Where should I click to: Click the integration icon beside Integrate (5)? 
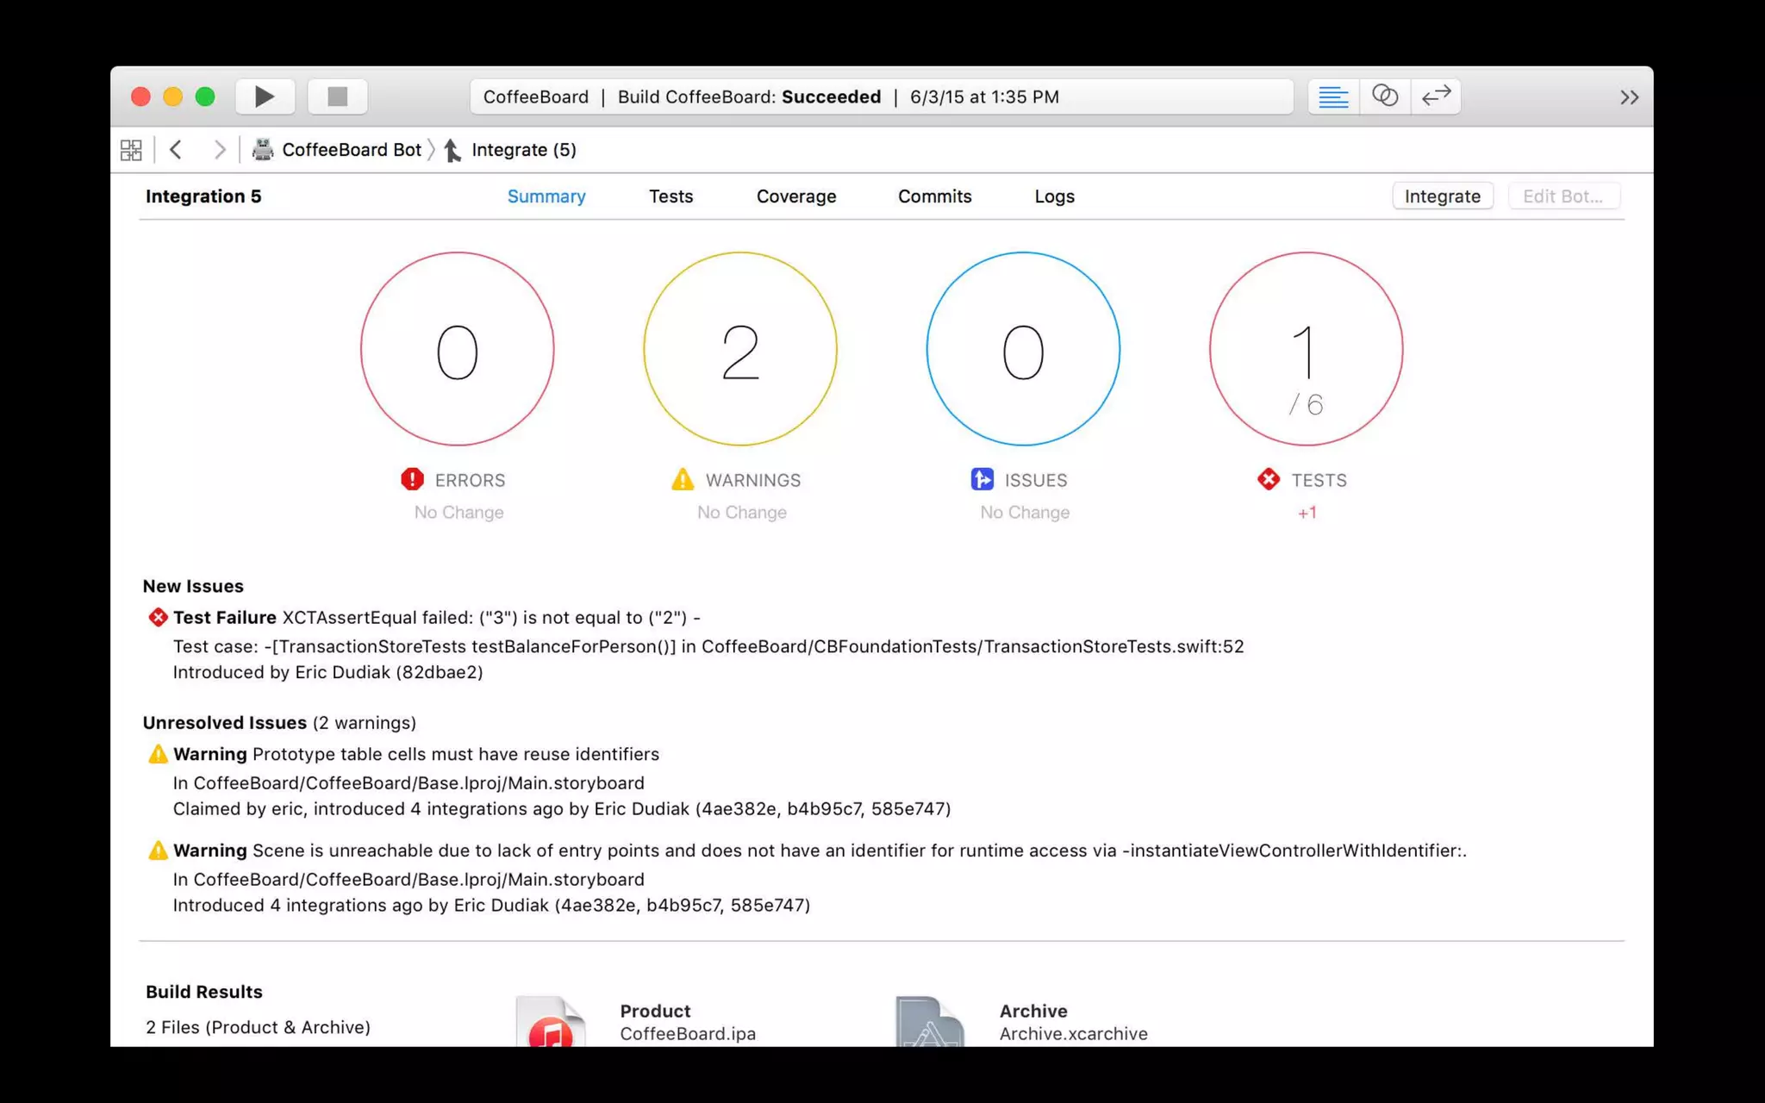point(452,150)
